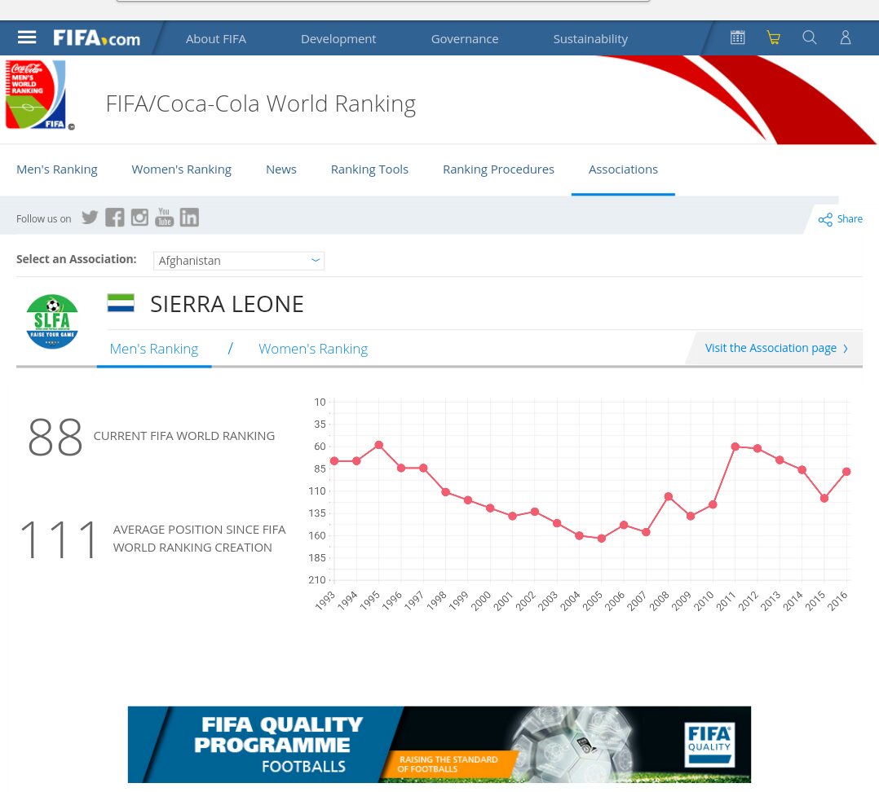Click the Coca-Cola Men's World Ranking logo

pos(38,95)
